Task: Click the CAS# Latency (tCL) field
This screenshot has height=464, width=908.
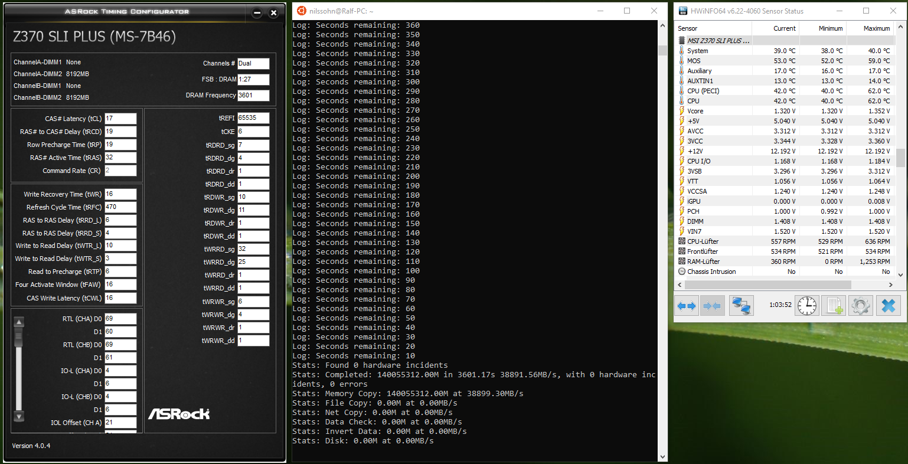Action: (x=120, y=119)
